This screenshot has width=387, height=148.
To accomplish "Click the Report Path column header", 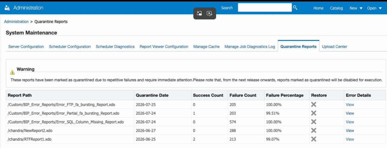I will (x=70, y=95).
